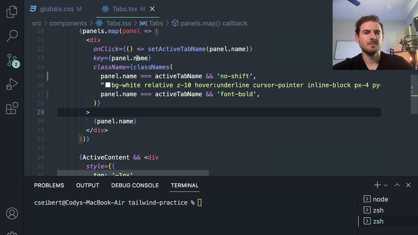The image size is (418, 235).
Task: Click the React icon on Tabs.tsx tab
Action: click(x=105, y=9)
